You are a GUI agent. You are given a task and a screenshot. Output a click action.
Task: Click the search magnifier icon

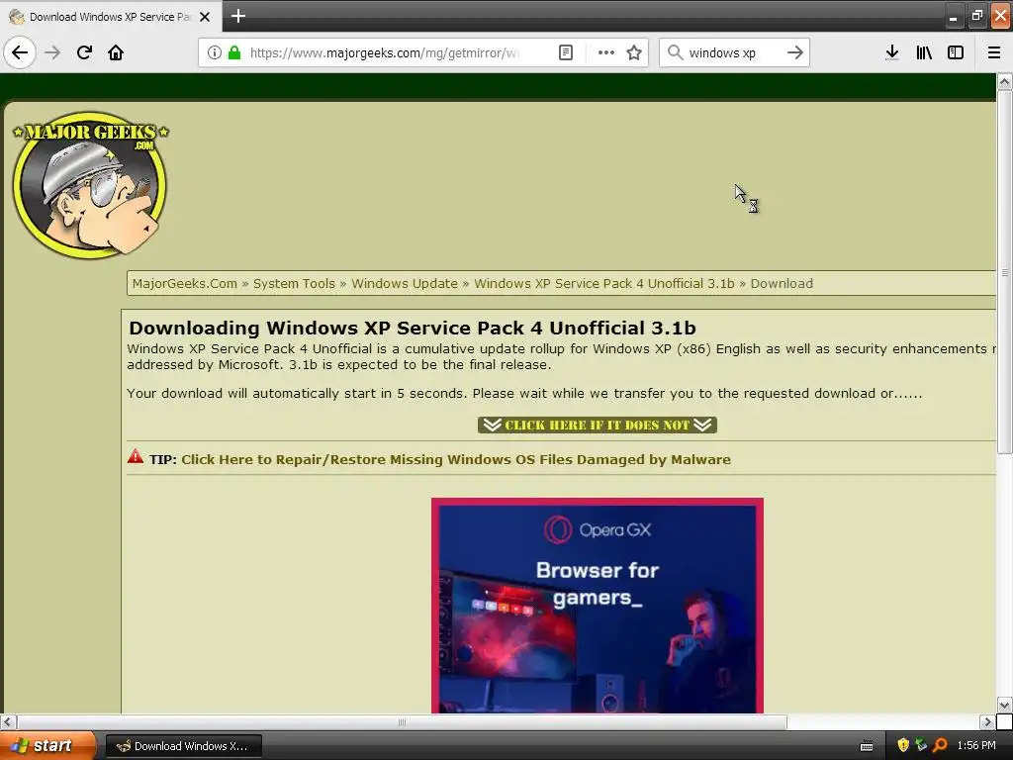675,52
